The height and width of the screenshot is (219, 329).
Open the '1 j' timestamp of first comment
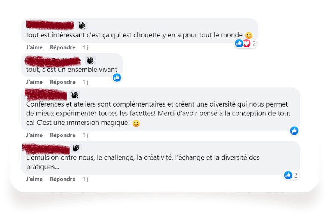tap(86, 47)
